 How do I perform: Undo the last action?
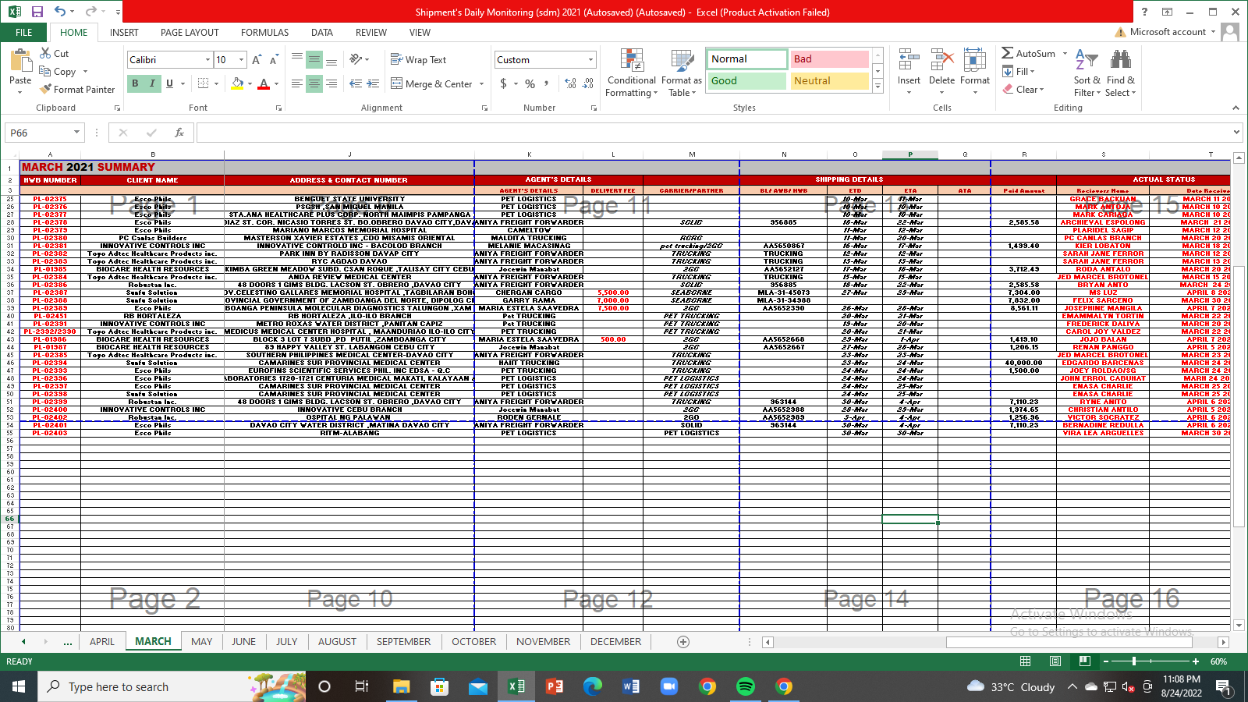click(x=60, y=12)
